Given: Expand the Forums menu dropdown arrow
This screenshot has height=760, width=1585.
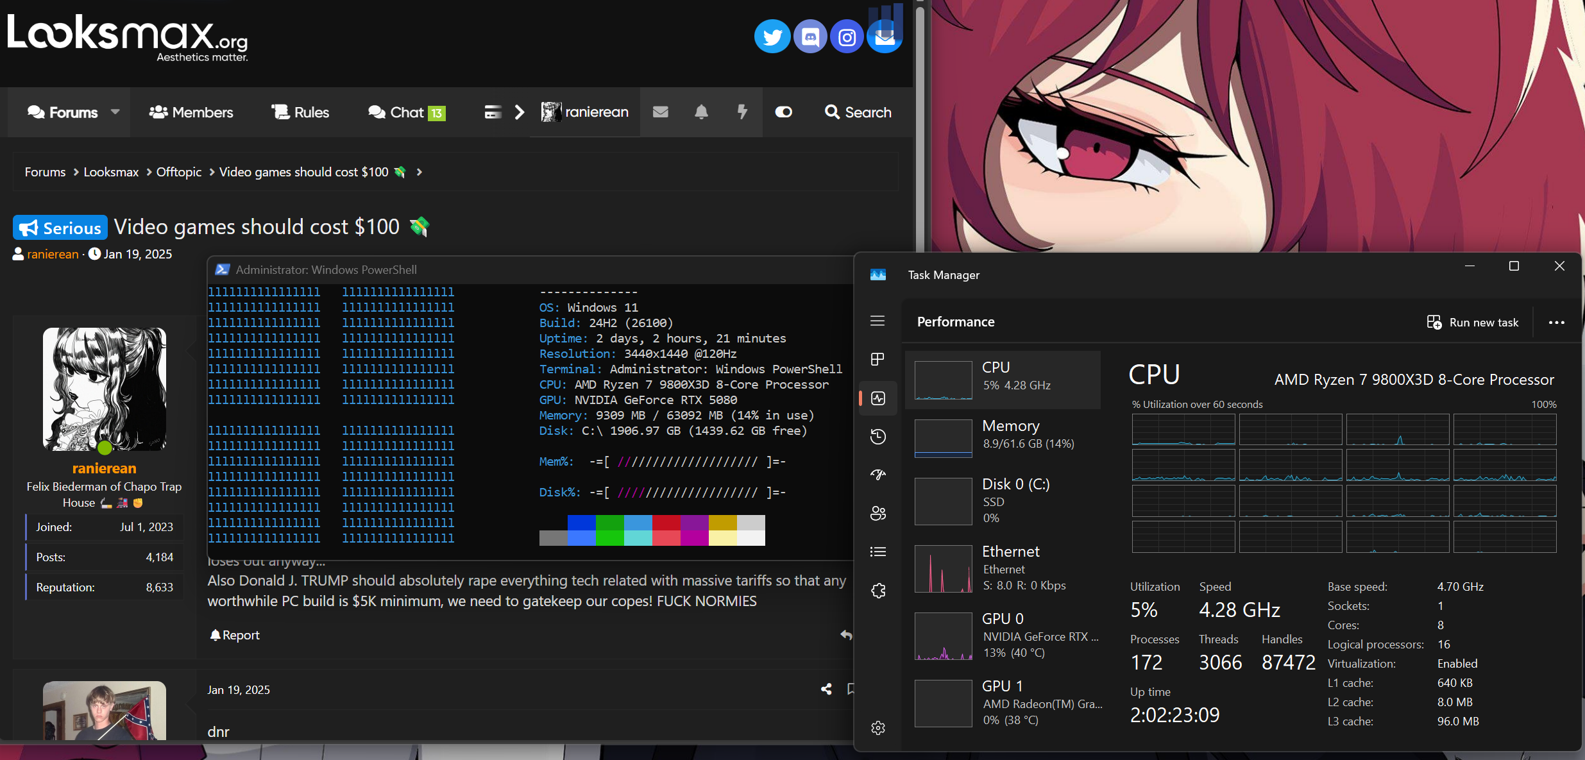Looking at the screenshot, I should [115, 112].
